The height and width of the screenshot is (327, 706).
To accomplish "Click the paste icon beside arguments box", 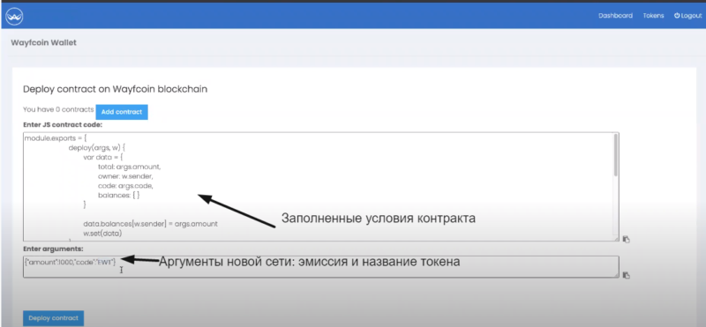I will pyautogui.click(x=626, y=275).
